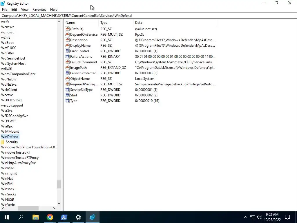Open the notification center
The image size is (297, 223).
coord(287,217)
